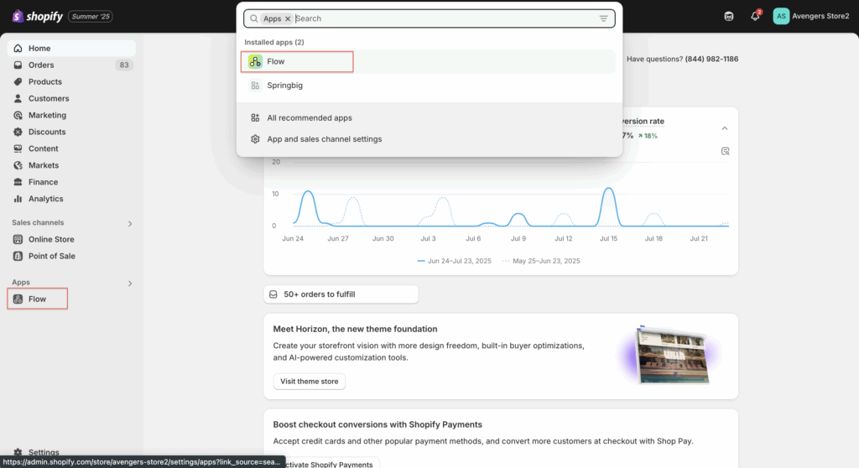This screenshot has height=468, width=859.
Task: Open the Summer '25 edition badge
Action: click(x=91, y=17)
